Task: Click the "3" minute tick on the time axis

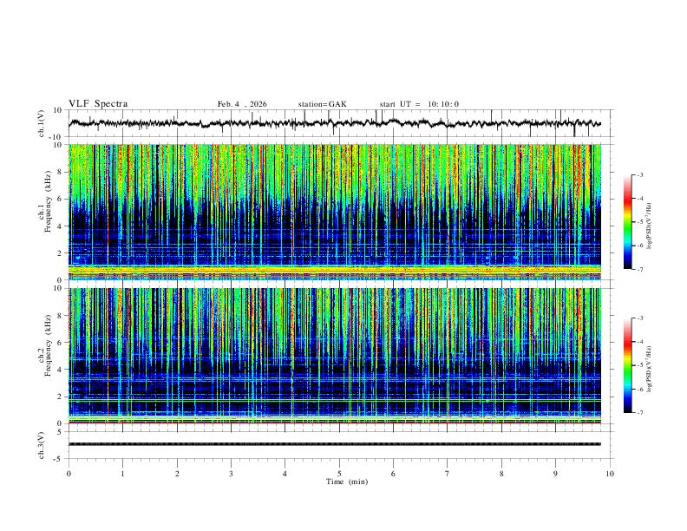Action: pos(231,474)
